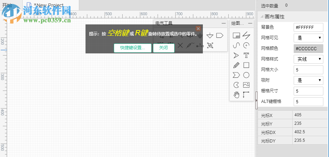Edit the 背景色 #FFFFFF field
The width and height of the screenshot is (329, 157).
309,27
